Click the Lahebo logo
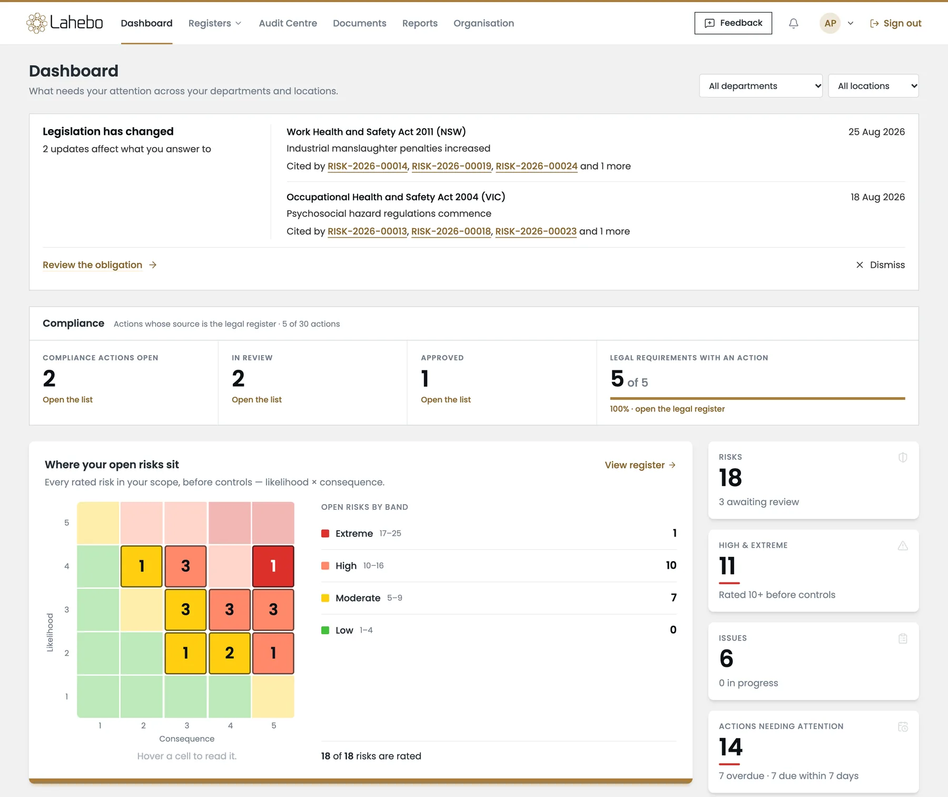 click(65, 23)
